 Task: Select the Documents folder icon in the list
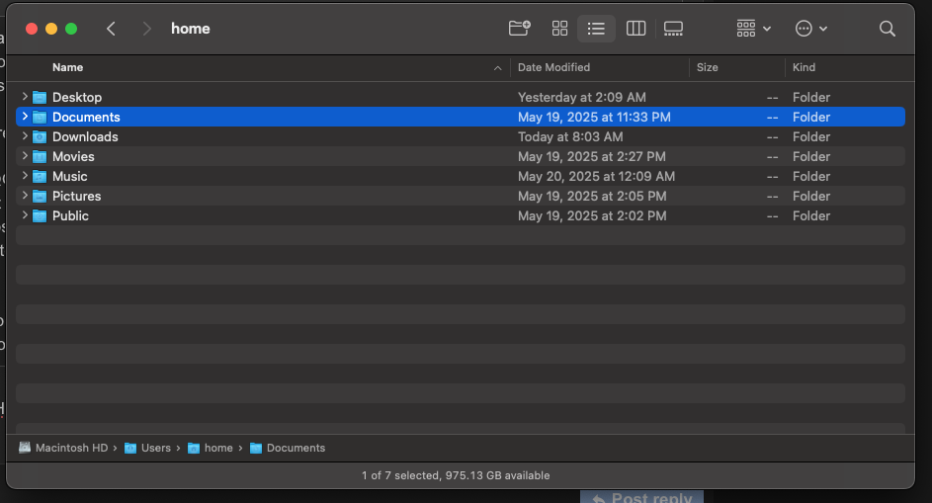[40, 117]
